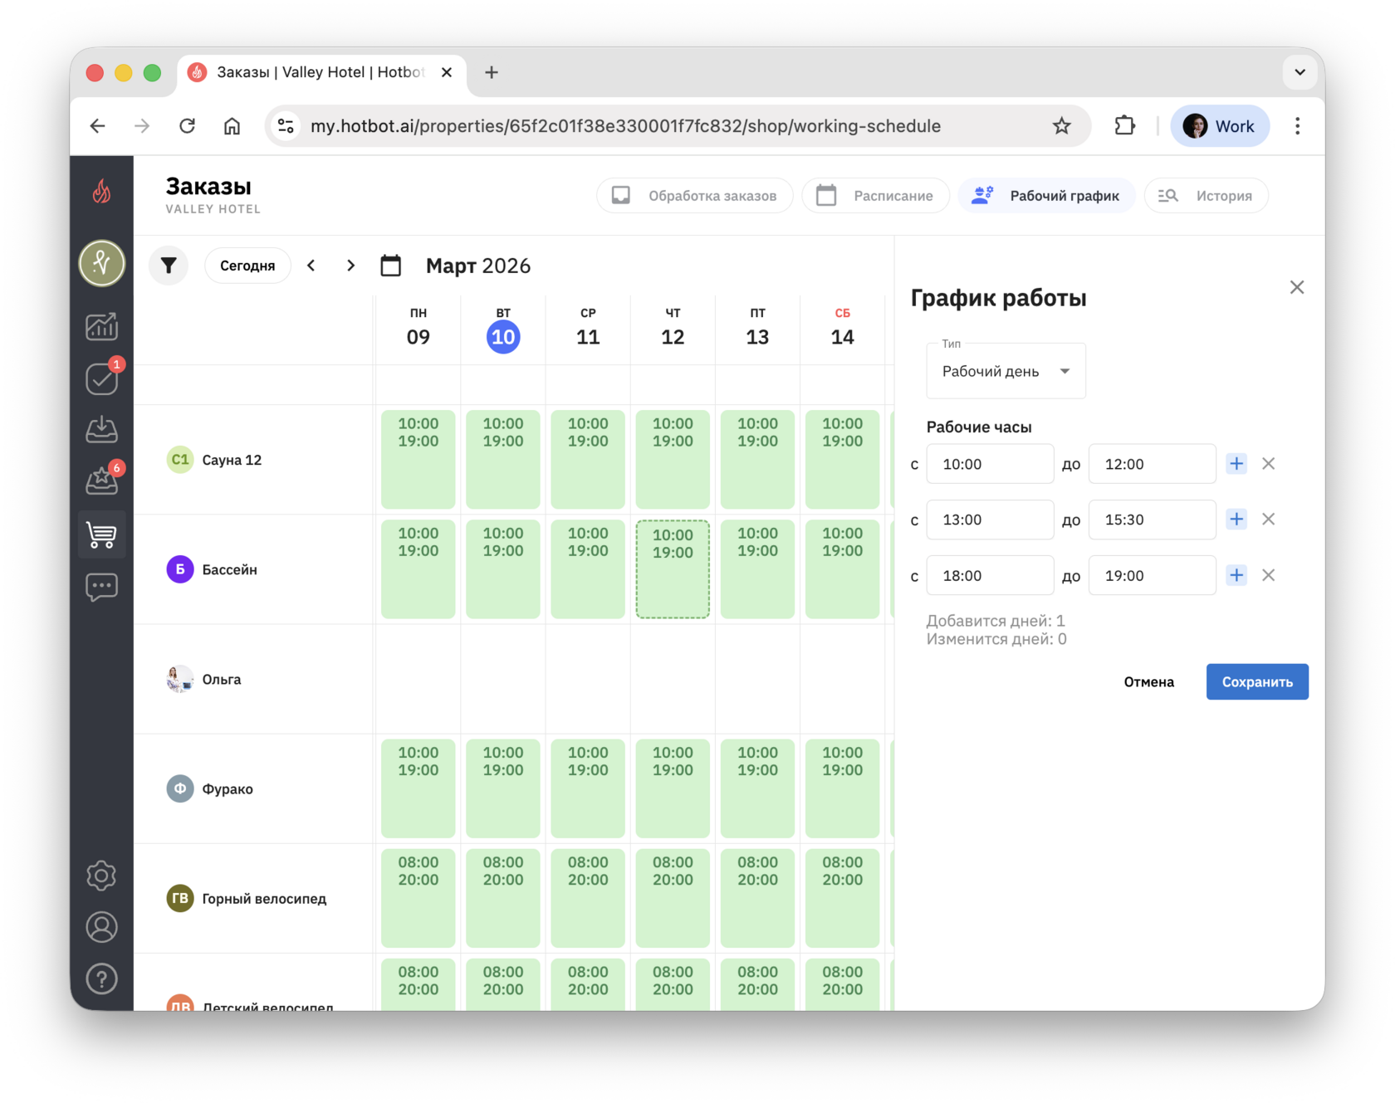
Task: Edit end time field 15:30
Action: (1152, 520)
